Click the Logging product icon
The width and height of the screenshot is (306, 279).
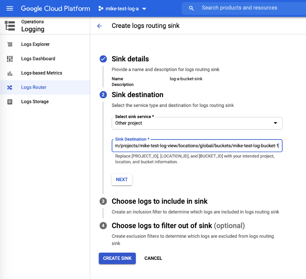click(10, 26)
